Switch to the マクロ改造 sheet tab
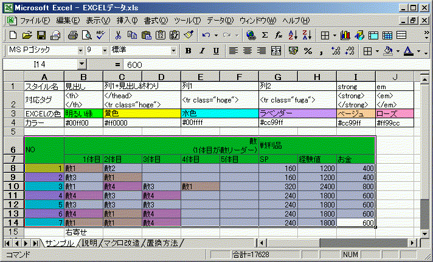Viewport: 433px width, 262px height. click(x=121, y=243)
